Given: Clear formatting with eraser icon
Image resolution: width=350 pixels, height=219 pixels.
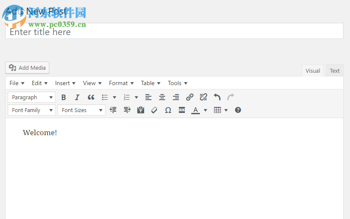Looking at the screenshot, I should tap(154, 110).
